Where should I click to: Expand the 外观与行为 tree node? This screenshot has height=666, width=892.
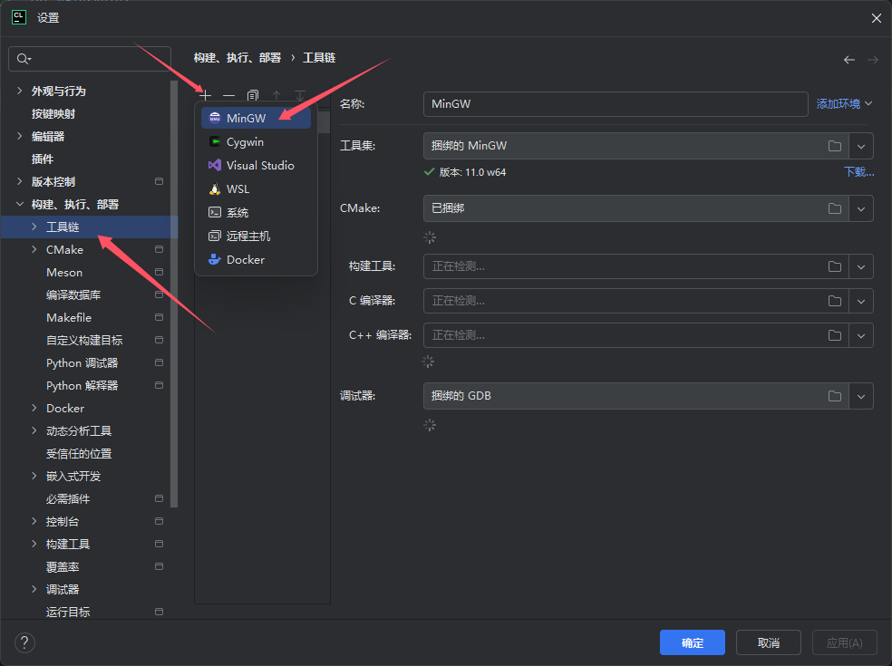(x=20, y=91)
